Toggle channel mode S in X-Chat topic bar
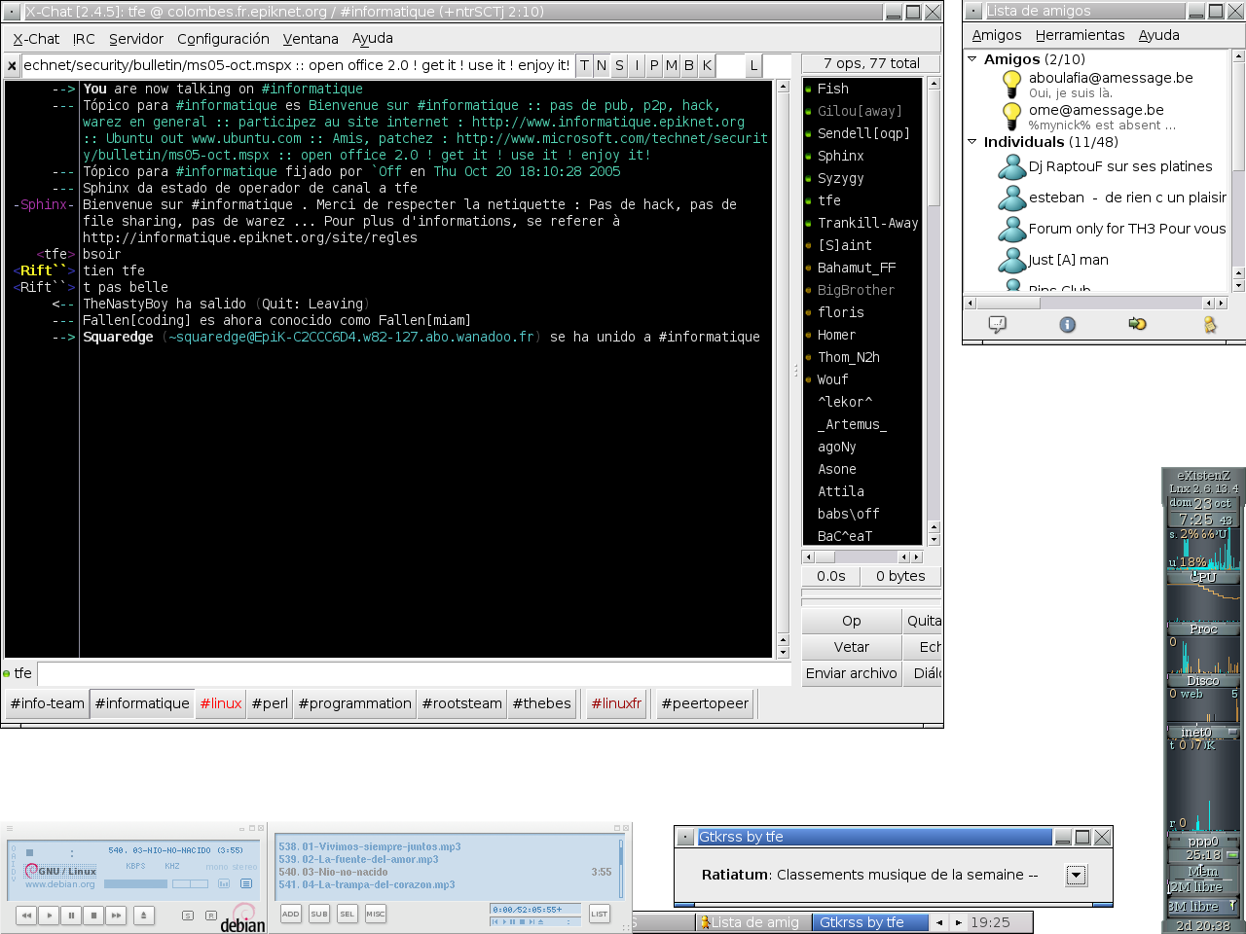 click(x=619, y=65)
